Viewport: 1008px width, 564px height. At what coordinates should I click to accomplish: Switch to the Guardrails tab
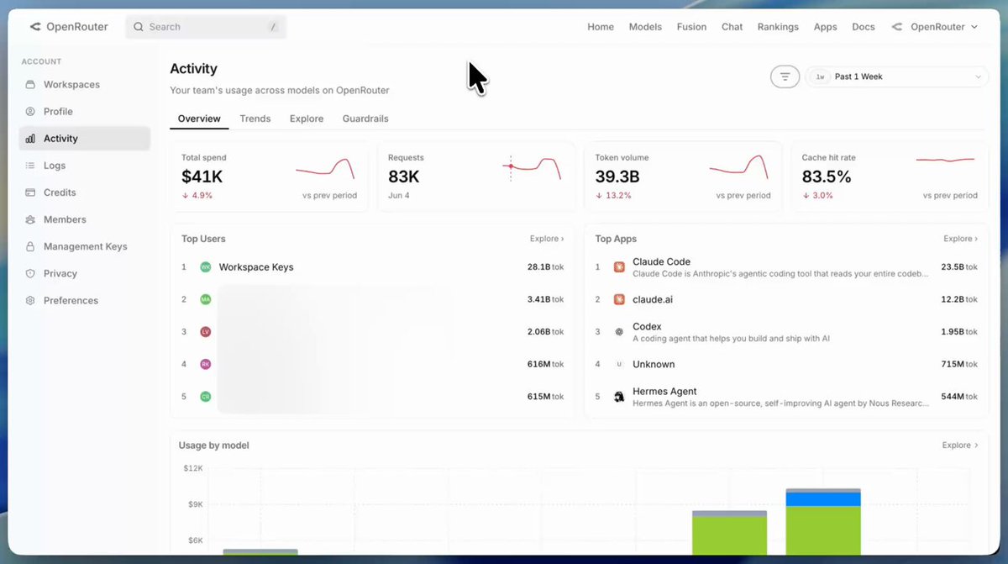(x=365, y=119)
